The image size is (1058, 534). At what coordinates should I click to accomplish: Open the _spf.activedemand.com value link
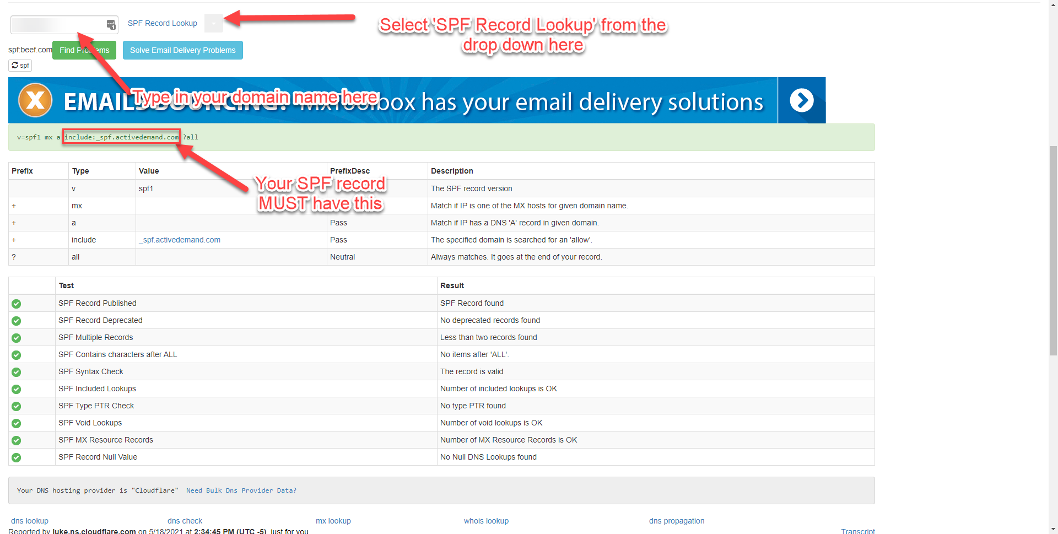click(180, 240)
